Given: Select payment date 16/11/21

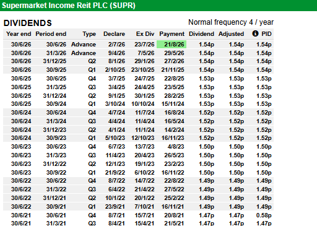Looking at the screenshot, I should point(173,207).
